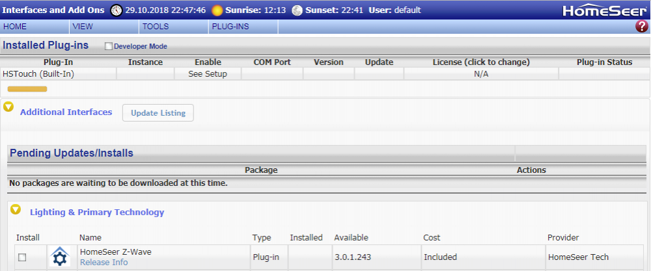Click the Lighting & Primary Technology heading
651x271 pixels.
point(97,213)
